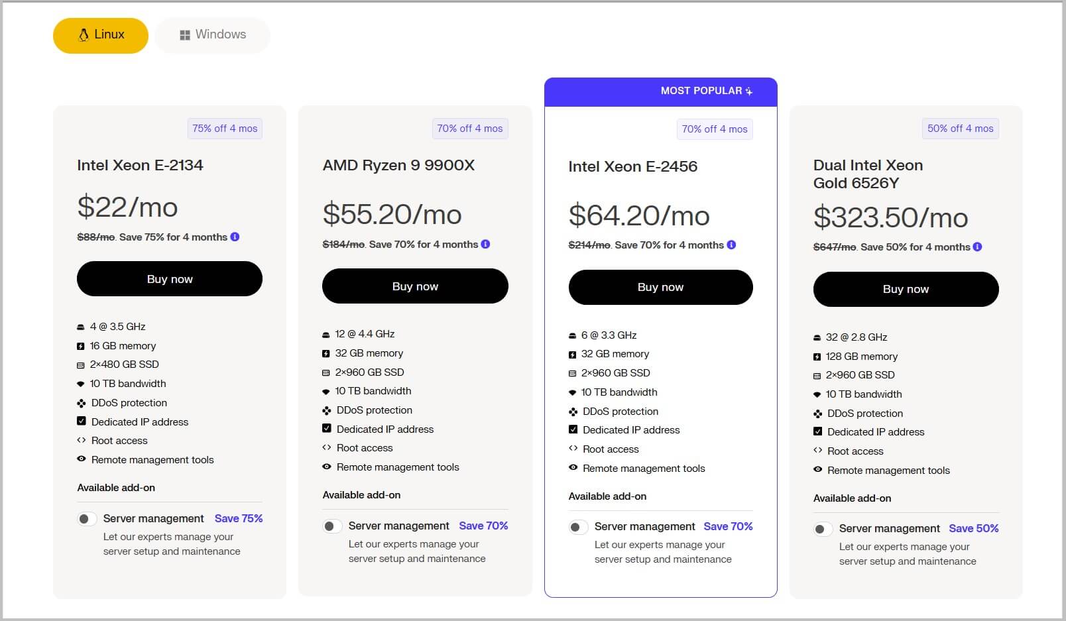Buy the Intel Xeon E-2134 plan
Image resolution: width=1066 pixels, height=621 pixels.
pyautogui.click(x=170, y=279)
